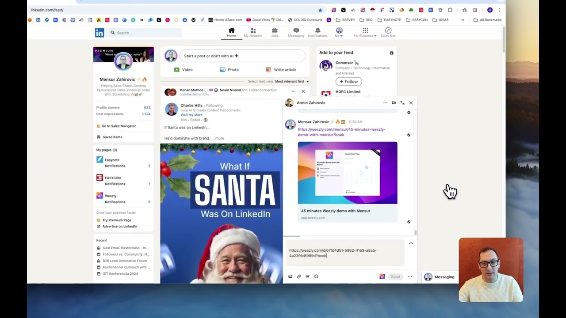Screen dimensions: 566x318
Task: Open the Messaging tab in the top navigation
Action: click(296, 33)
